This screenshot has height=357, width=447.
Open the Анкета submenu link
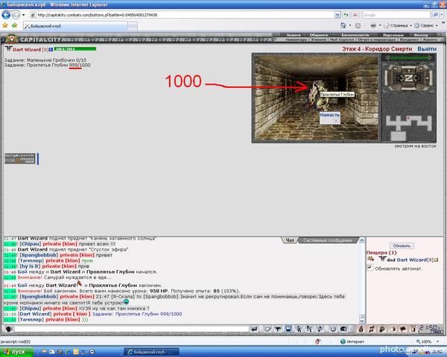click(x=430, y=40)
